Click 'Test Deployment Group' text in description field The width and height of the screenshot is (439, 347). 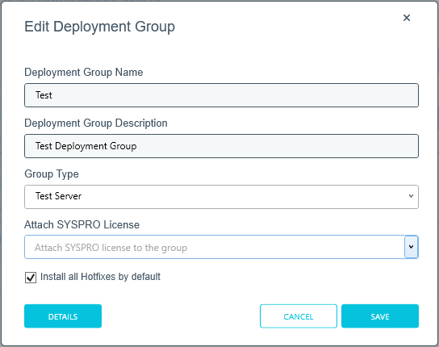(86, 146)
